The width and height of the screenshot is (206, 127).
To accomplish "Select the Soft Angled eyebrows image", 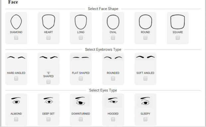I will [x=145, y=57].
